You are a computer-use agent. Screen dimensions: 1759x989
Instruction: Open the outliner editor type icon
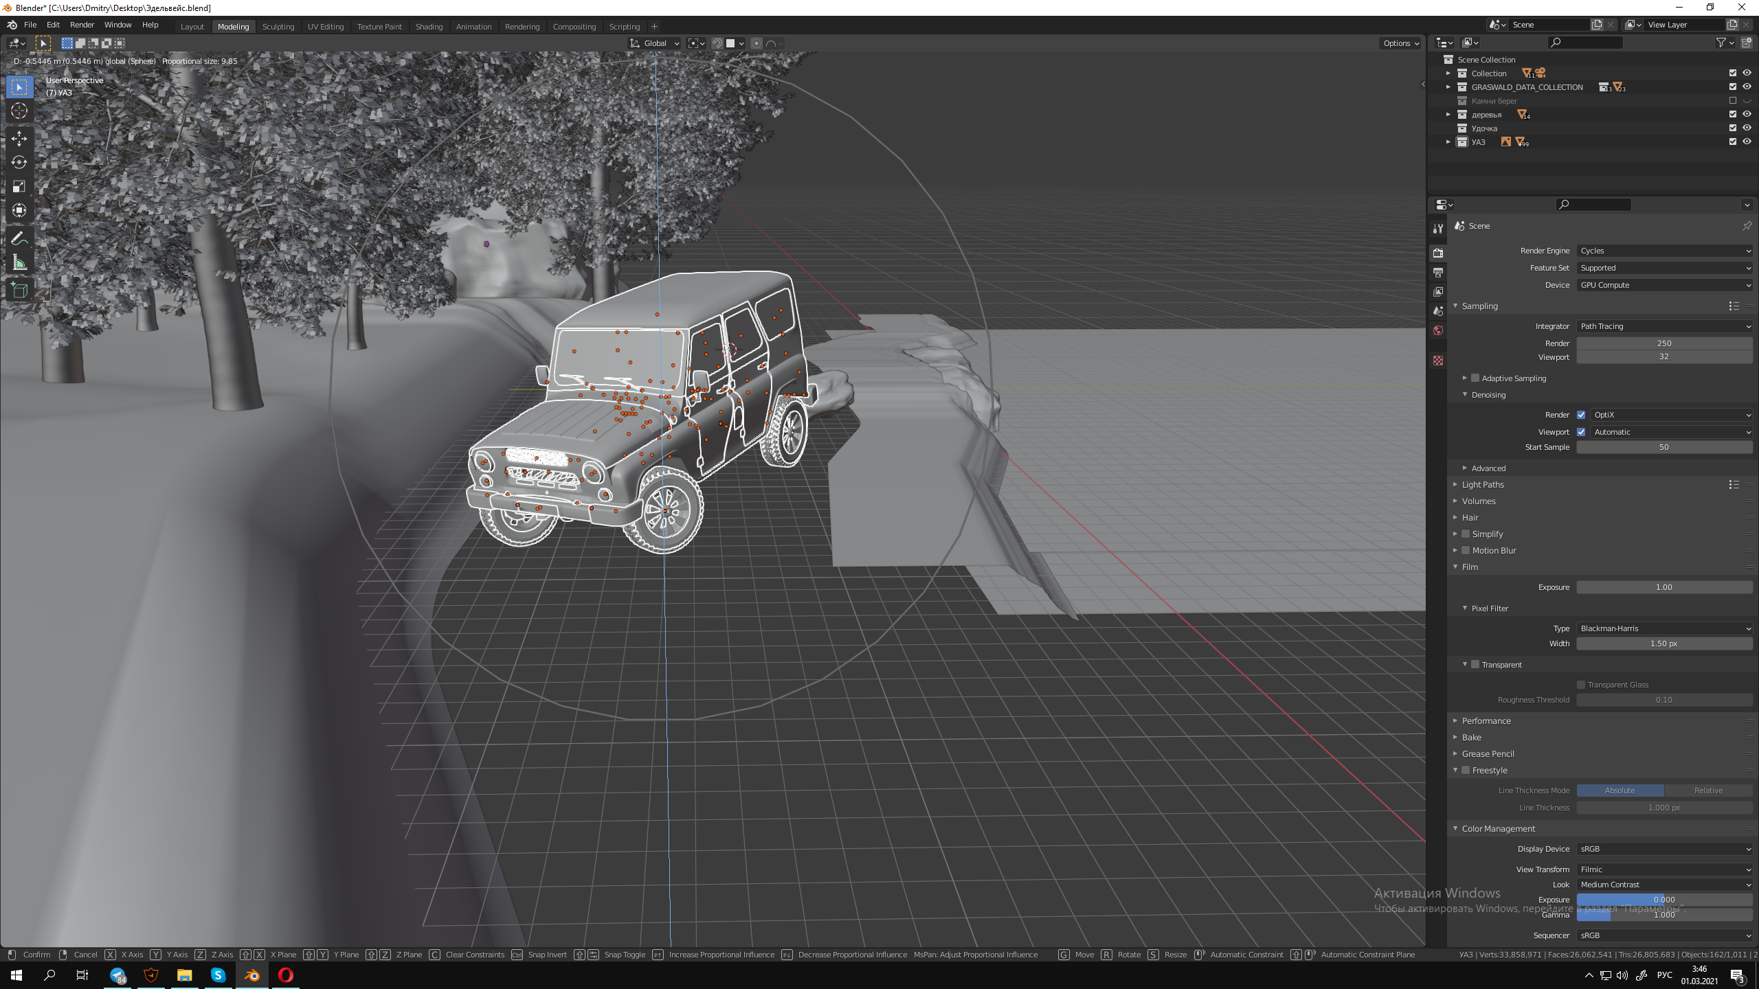point(1445,43)
